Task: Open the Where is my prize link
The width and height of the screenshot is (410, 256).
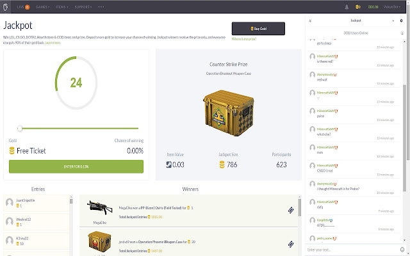Action: tap(244, 39)
